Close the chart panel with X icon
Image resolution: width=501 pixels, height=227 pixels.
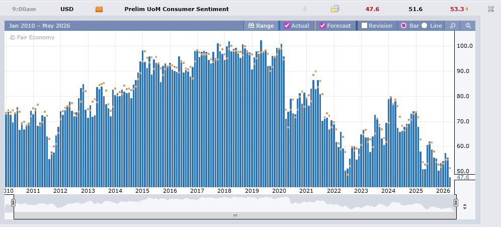pyautogui.click(x=491, y=9)
